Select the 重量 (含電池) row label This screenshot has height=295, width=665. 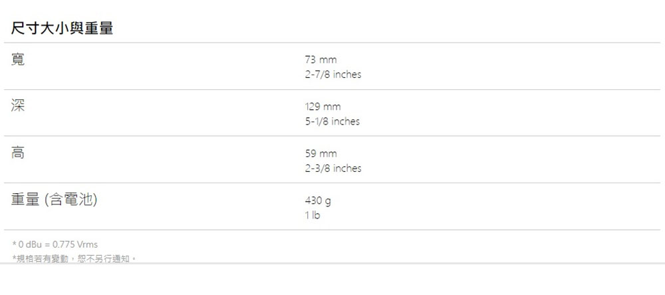click(x=55, y=200)
